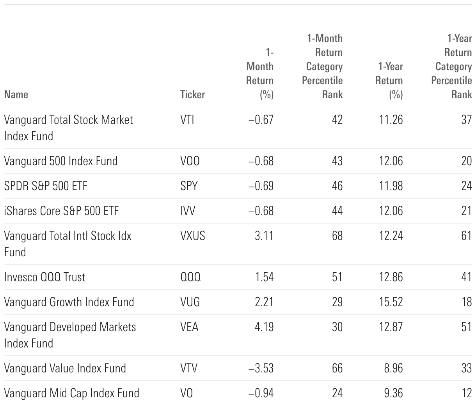This screenshot has width=476, height=409.
Task: Sort by the Ticker column header
Action: pos(192,94)
